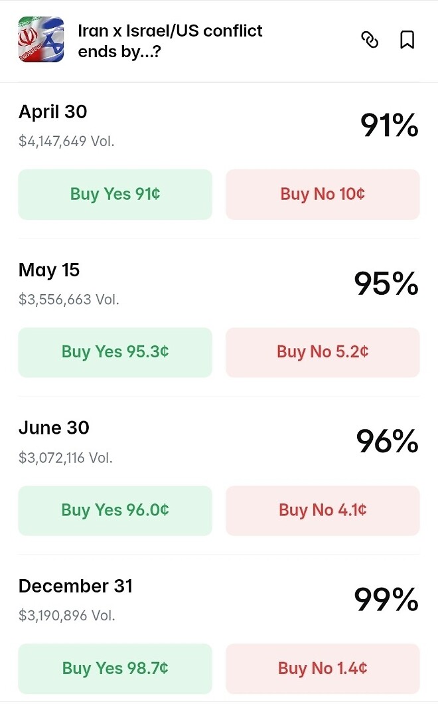
Task: Tap Buy No 1.4¢ for December 31
Action: tap(323, 668)
